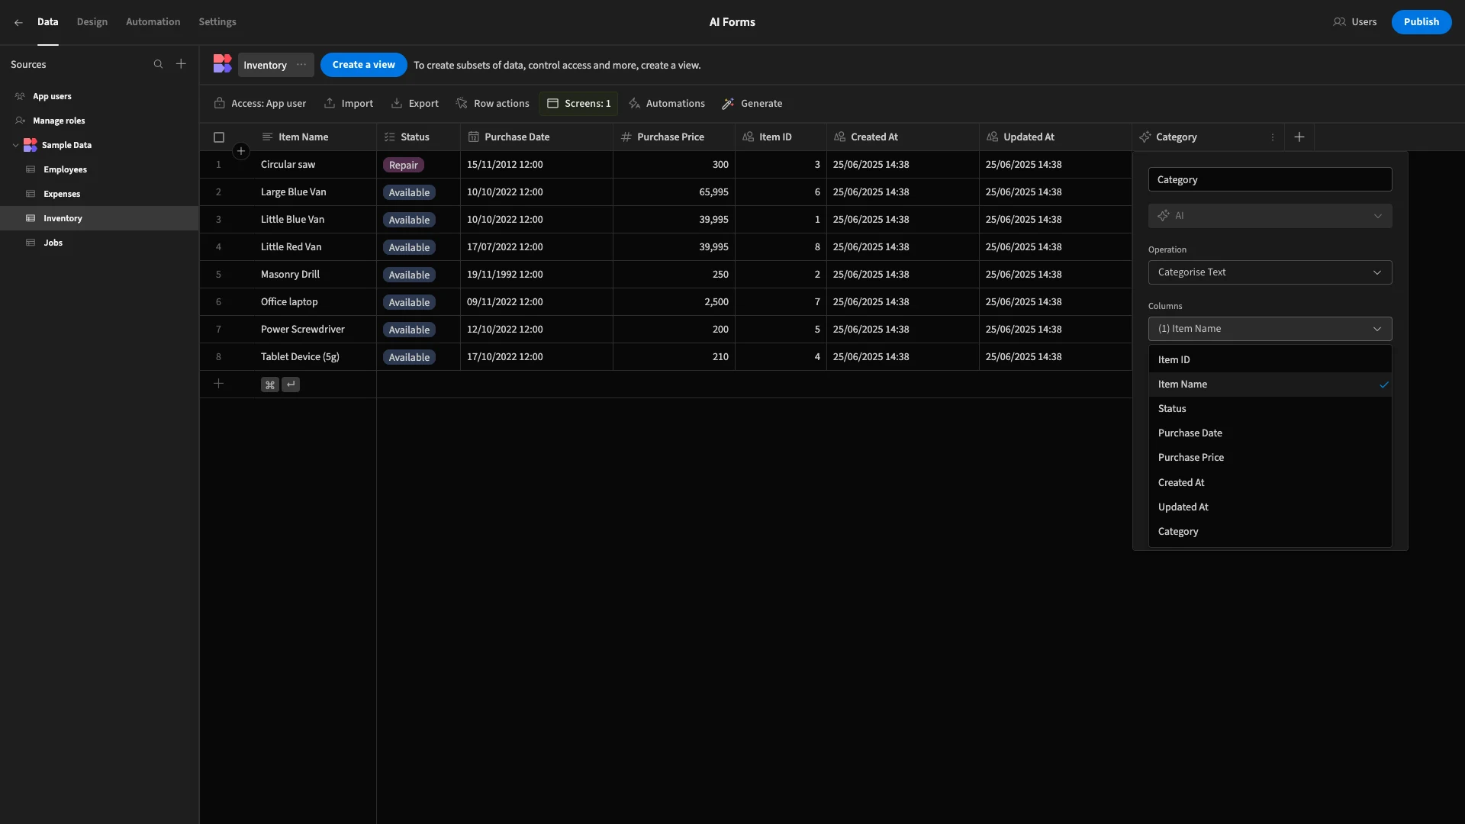Image resolution: width=1465 pixels, height=824 pixels.
Task: Click the Updated At column header icon
Action: 992,137
